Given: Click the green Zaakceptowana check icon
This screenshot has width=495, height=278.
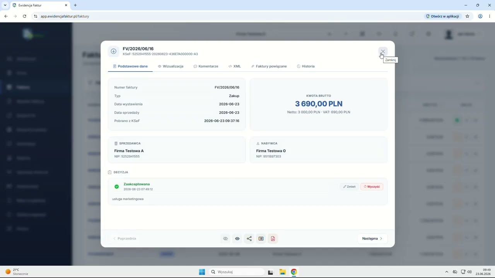Looking at the screenshot, I should (116, 186).
